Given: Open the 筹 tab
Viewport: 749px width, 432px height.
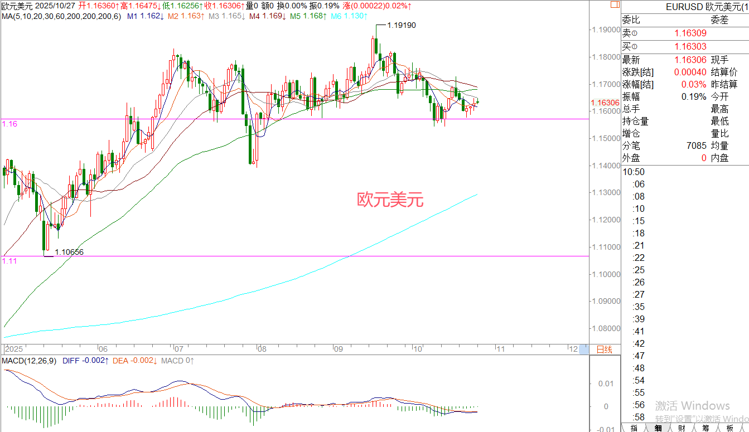Looking at the screenshot, I should (x=705, y=428).
